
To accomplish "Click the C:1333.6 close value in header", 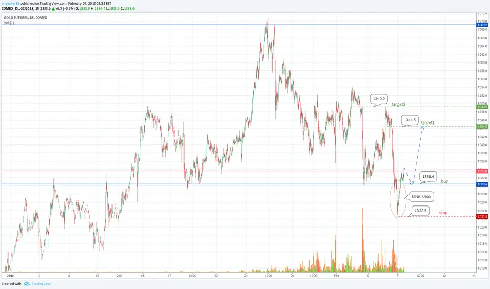I will point(128,9).
